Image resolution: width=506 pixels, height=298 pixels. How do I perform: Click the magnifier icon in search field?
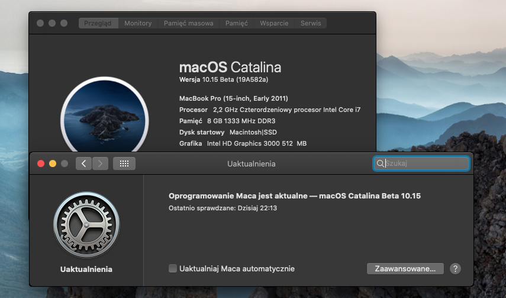click(380, 164)
